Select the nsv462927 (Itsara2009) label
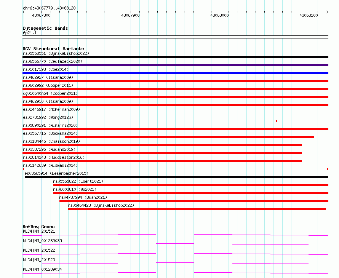This screenshot has height=278, width=339. tap(48, 77)
